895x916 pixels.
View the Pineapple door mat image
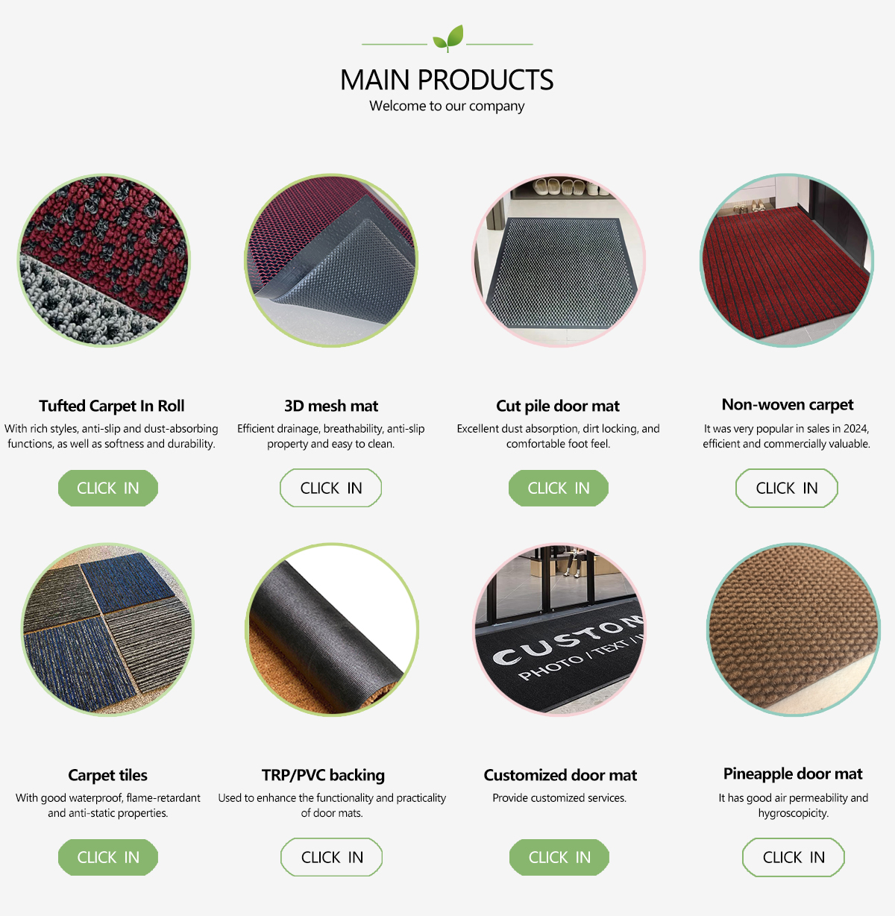(794, 630)
